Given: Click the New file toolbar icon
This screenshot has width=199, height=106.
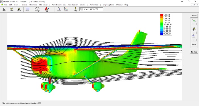Looking at the screenshot, I should (x=4, y=9).
